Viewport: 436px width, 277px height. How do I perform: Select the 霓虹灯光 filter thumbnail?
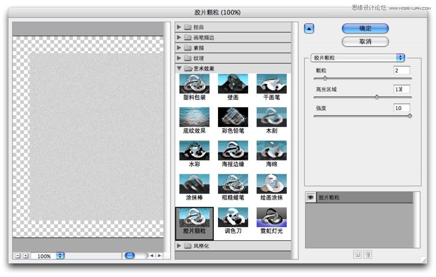pos(272,217)
